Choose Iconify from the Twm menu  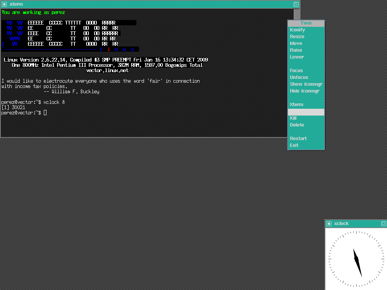point(306,30)
